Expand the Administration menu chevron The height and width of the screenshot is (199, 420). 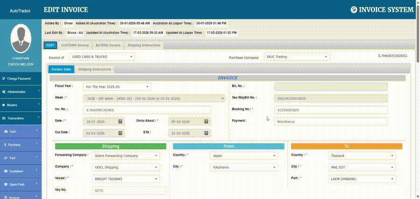(x=39, y=91)
